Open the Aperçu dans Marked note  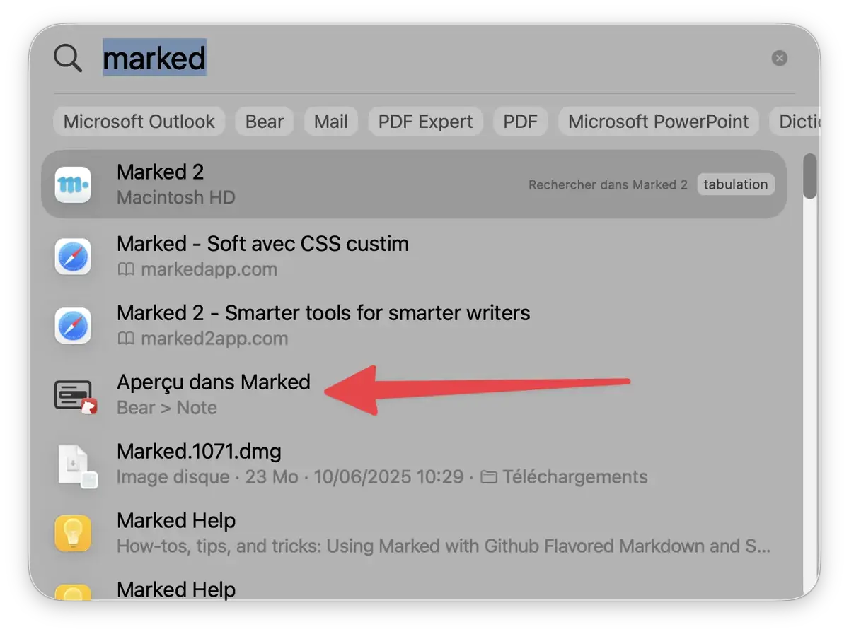pyautogui.click(x=213, y=382)
